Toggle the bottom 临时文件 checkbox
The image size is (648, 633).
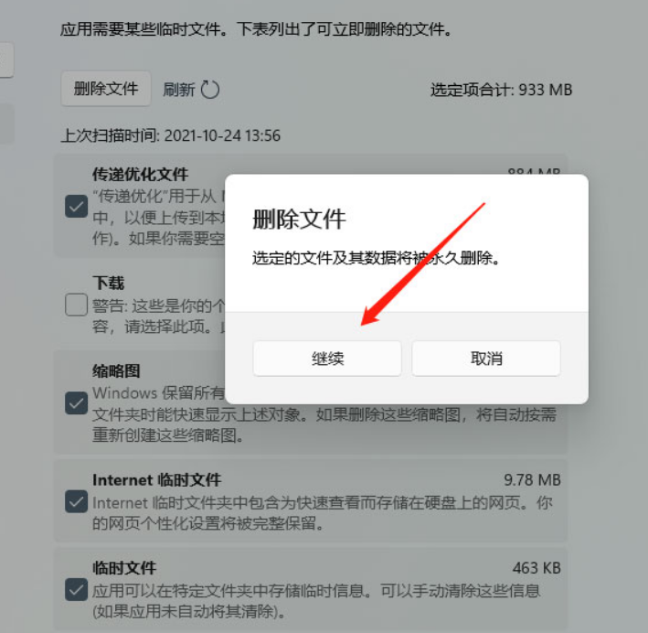[x=76, y=590]
